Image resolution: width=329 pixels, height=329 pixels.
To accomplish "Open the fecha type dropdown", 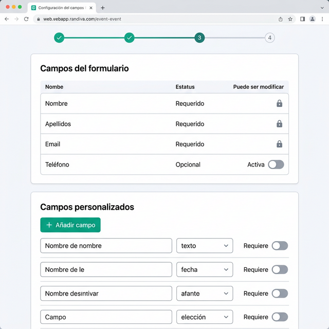I will pos(205,269).
